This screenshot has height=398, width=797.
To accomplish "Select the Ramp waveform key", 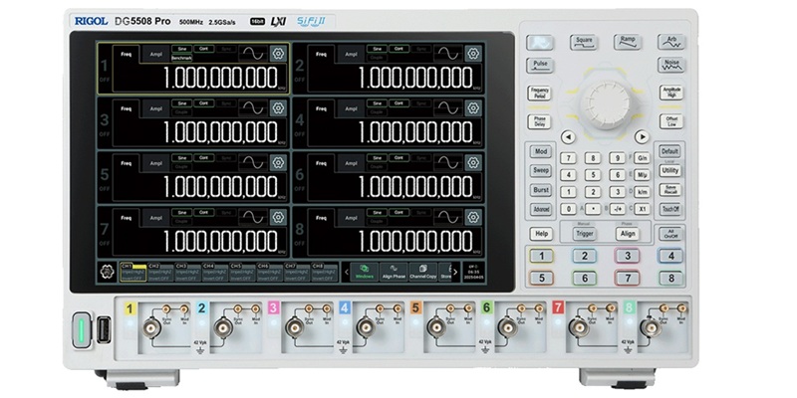I will [628, 42].
